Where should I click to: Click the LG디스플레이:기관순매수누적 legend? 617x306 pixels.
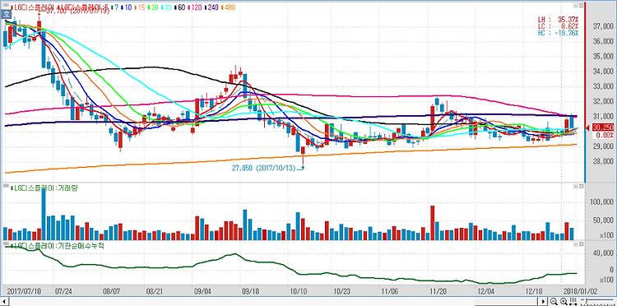click(x=58, y=245)
